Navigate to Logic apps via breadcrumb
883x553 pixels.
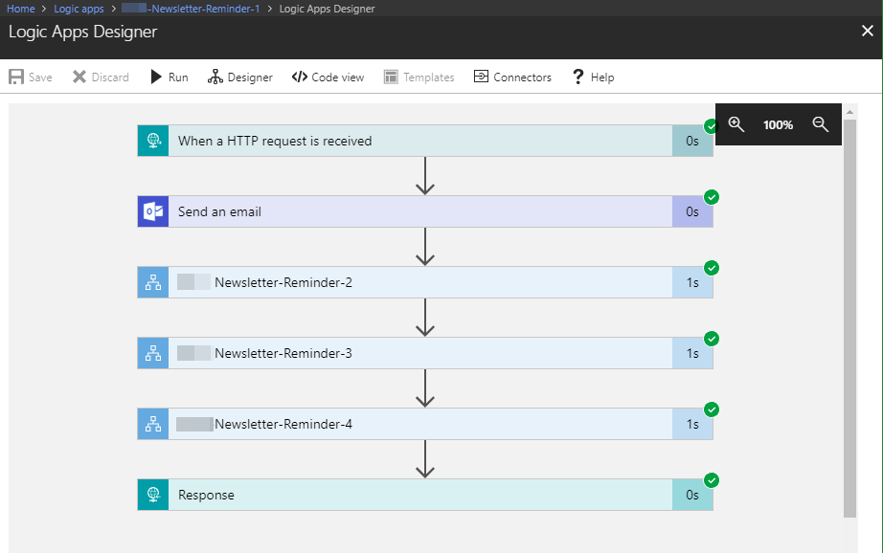(x=79, y=8)
